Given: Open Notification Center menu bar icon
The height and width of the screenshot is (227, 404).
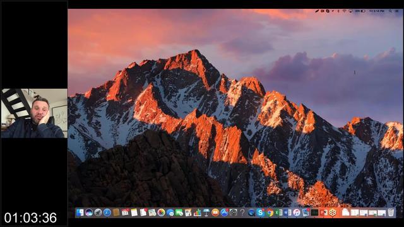Looking at the screenshot, I should 397,11.
